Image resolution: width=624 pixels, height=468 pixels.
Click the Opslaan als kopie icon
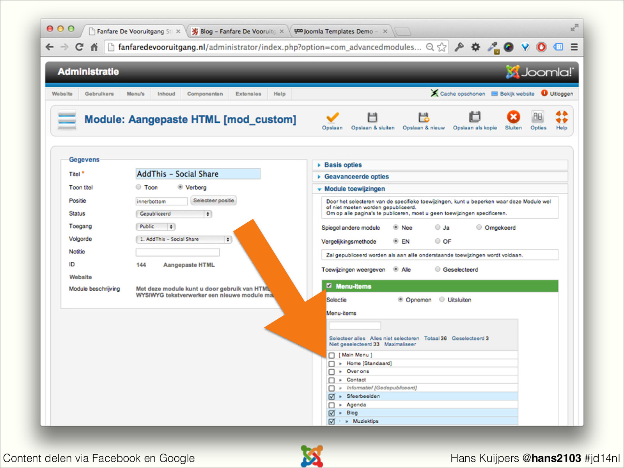click(475, 117)
